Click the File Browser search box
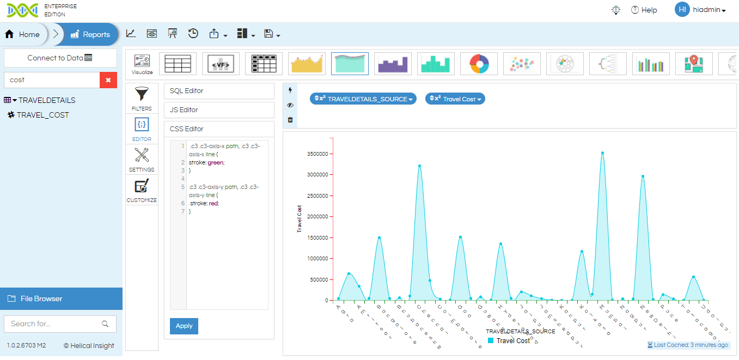739x360 pixels. (x=53, y=324)
